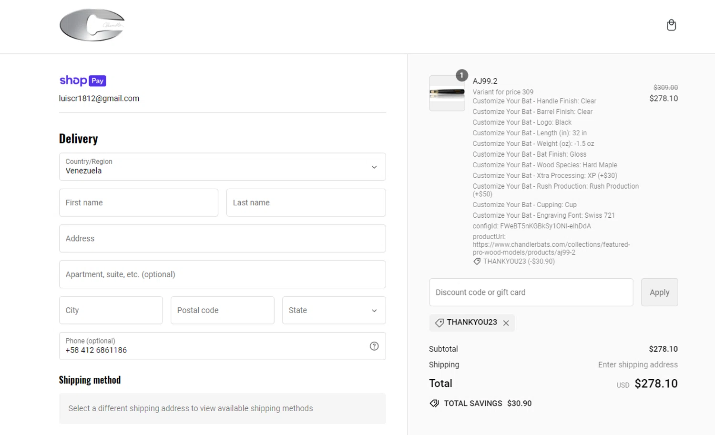The image size is (715, 435).
Task: Click the configId text line
Action: [531, 226]
